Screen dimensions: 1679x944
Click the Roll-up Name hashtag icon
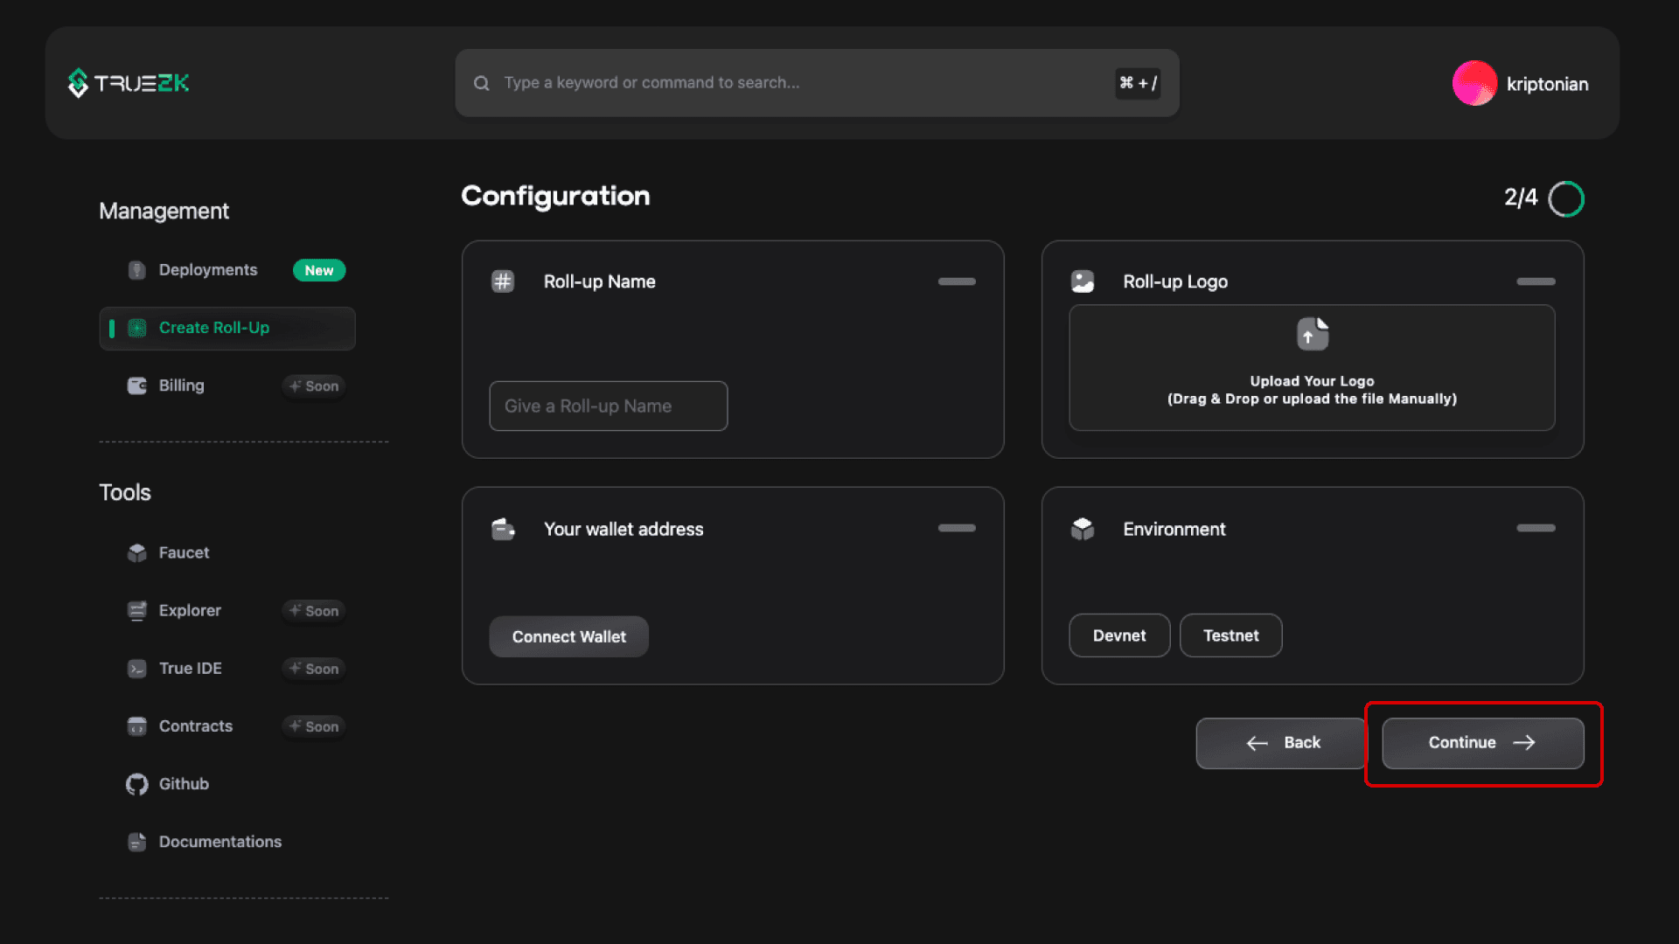point(503,281)
